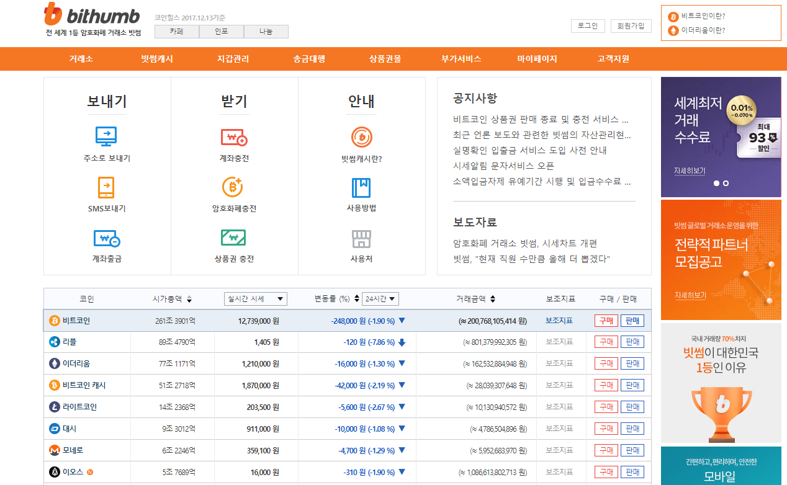The image size is (787, 485).
Task: Click 구매 button for 이더리움
Action: [605, 363]
